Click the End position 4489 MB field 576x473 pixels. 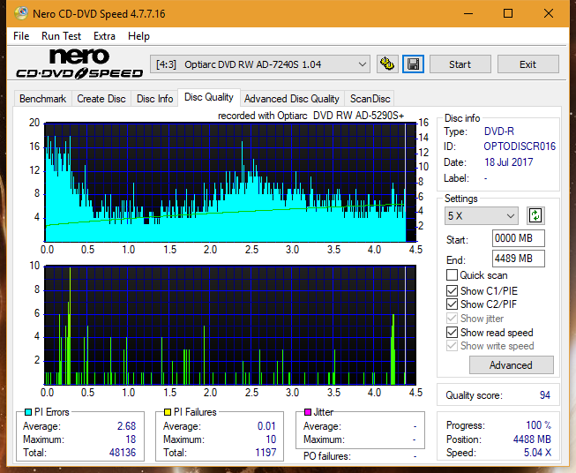coord(518,259)
